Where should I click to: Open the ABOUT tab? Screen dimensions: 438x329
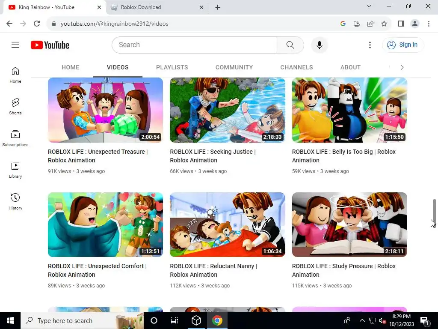tap(351, 67)
